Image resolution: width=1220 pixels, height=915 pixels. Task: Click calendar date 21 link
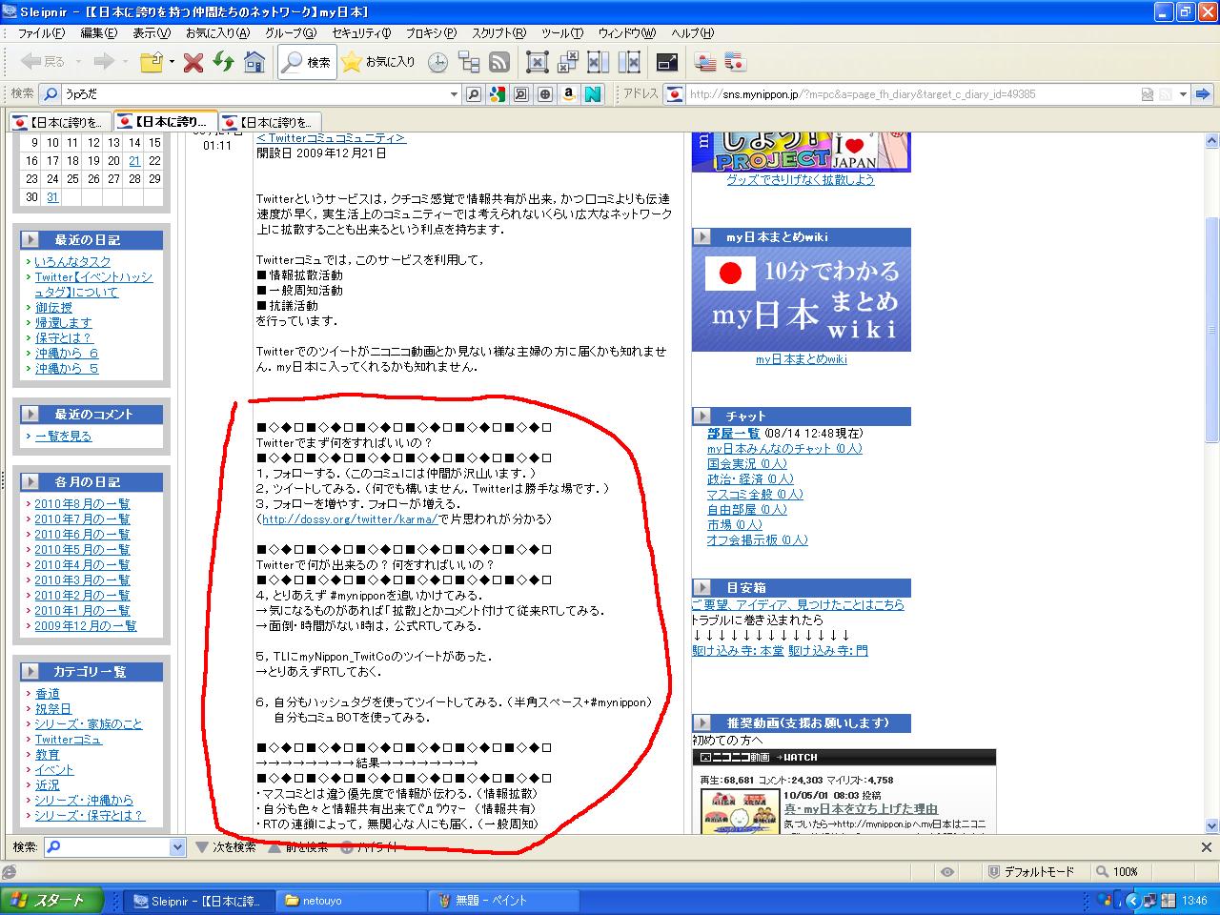click(x=134, y=161)
